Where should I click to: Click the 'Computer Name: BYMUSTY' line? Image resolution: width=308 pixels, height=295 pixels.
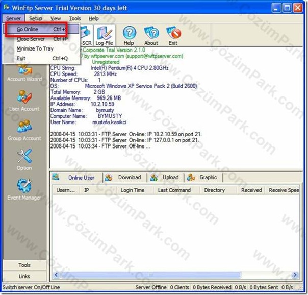[x=86, y=116]
